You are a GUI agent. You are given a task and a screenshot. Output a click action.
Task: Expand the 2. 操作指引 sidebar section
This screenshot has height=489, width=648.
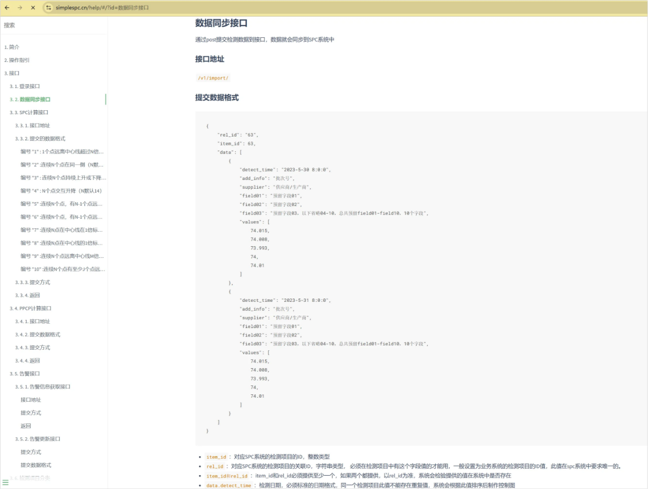pyautogui.click(x=17, y=60)
